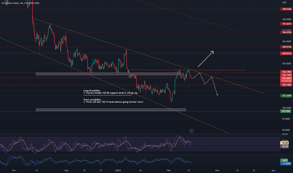
Task: Click the 98.0000 price axis value
Action: pyautogui.click(x=286, y=130)
